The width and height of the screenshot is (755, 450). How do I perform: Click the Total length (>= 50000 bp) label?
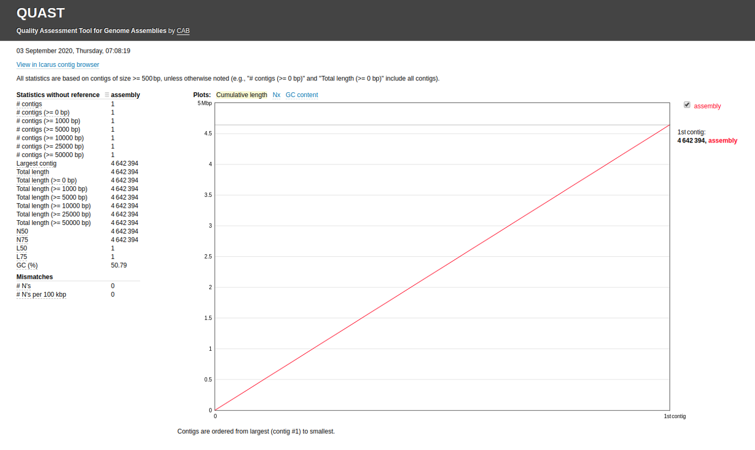[x=53, y=223]
